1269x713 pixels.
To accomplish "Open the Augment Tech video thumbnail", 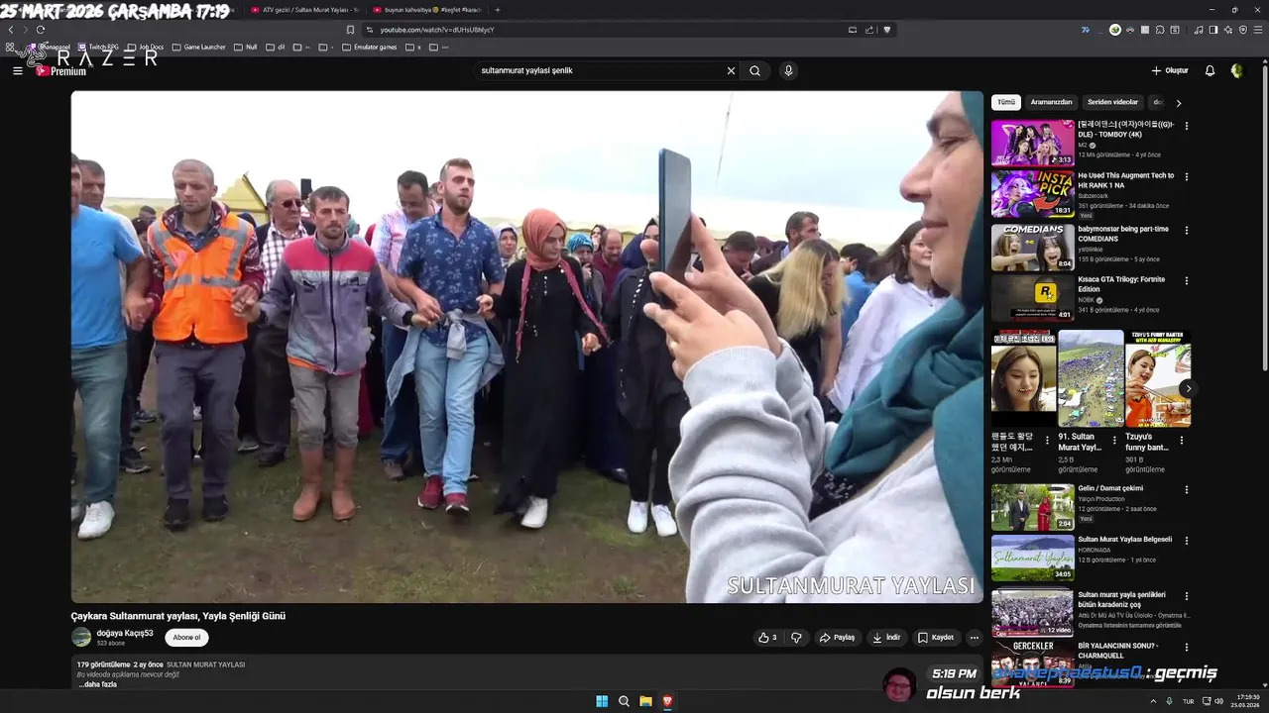I will coord(1032,194).
